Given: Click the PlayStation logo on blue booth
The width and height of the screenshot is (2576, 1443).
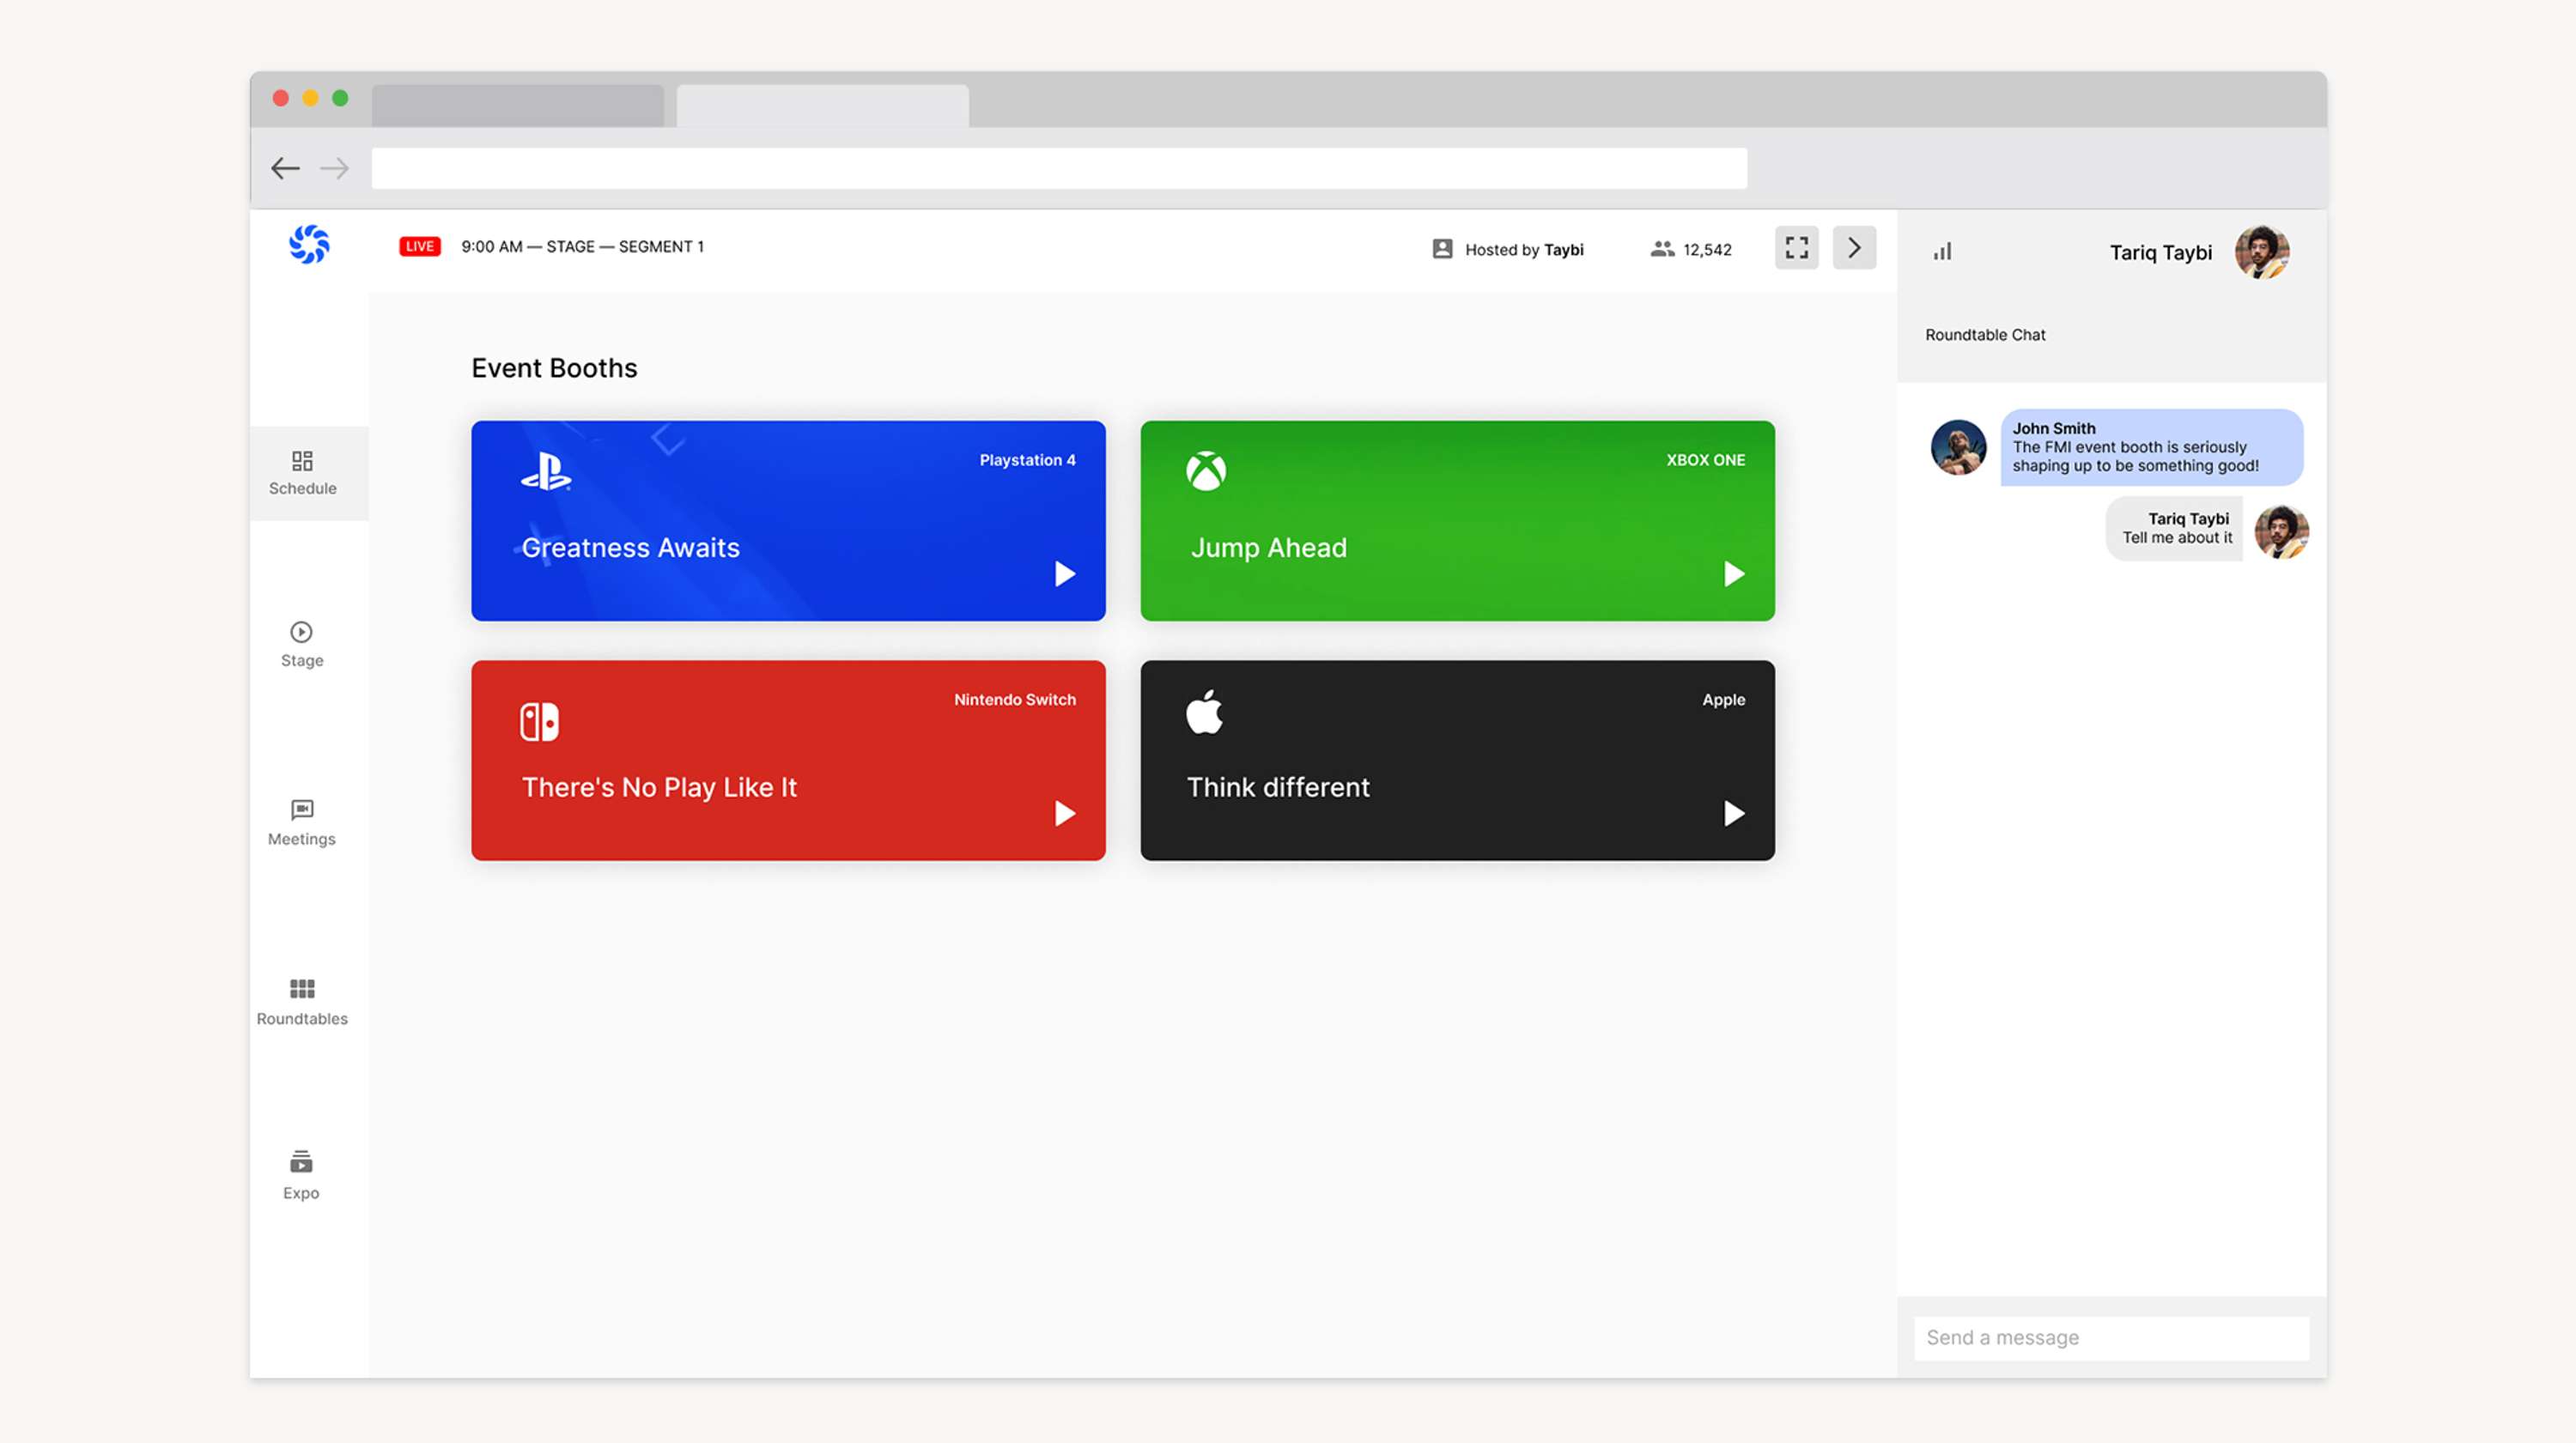Looking at the screenshot, I should click(546, 471).
